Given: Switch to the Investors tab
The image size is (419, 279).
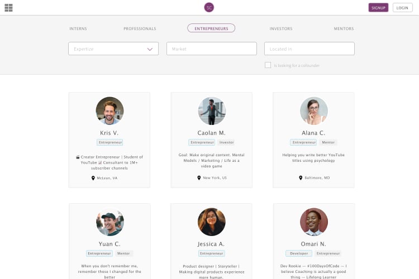Looking at the screenshot, I should click(281, 28).
